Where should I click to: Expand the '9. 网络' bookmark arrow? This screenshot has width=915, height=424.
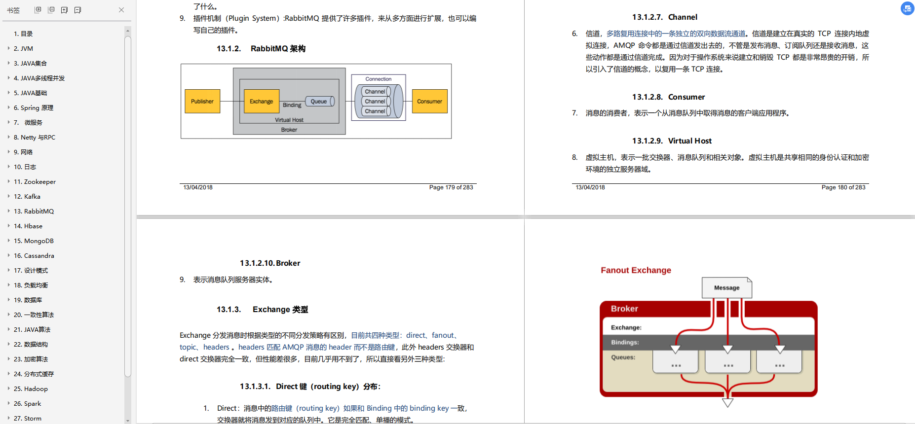click(x=9, y=152)
